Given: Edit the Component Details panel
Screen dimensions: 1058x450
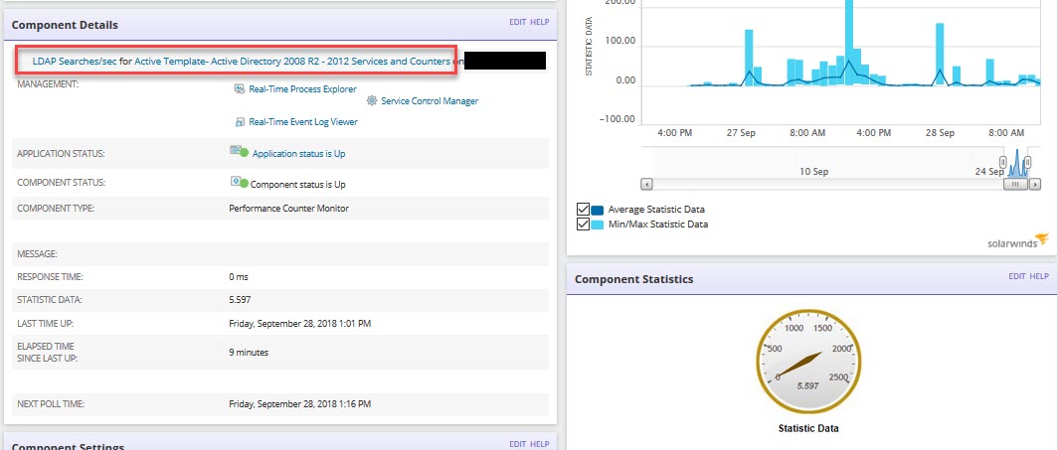Looking at the screenshot, I should (517, 22).
